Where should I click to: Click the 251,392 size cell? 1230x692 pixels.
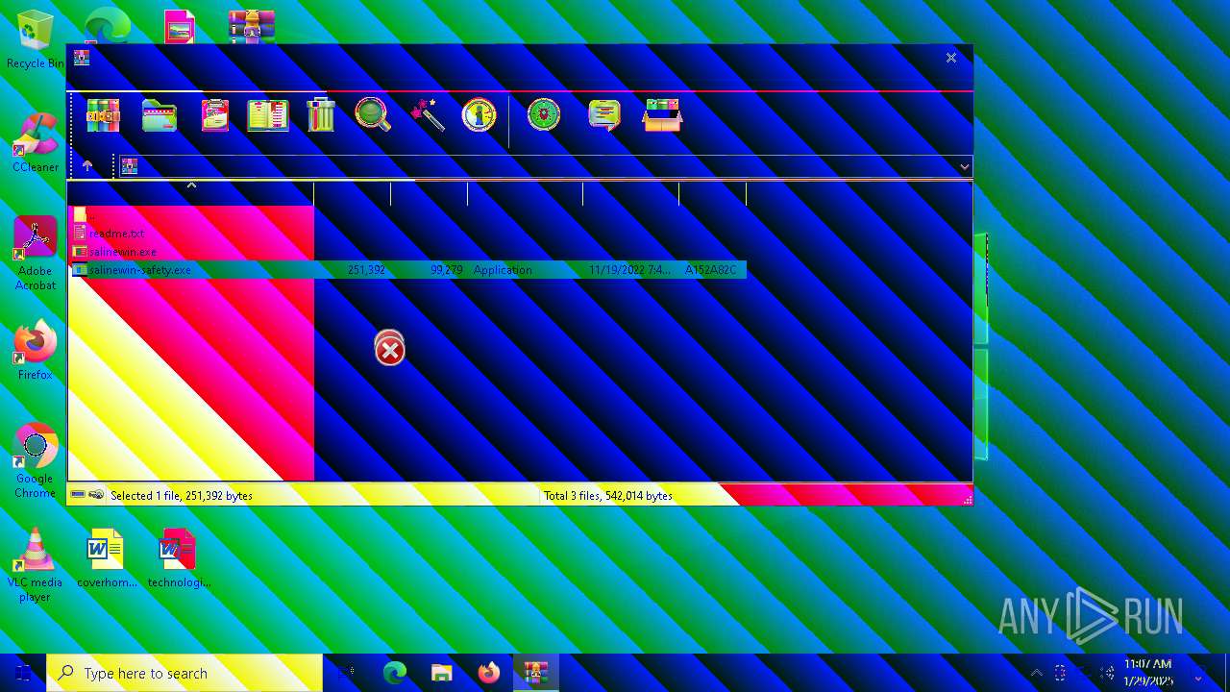(366, 270)
